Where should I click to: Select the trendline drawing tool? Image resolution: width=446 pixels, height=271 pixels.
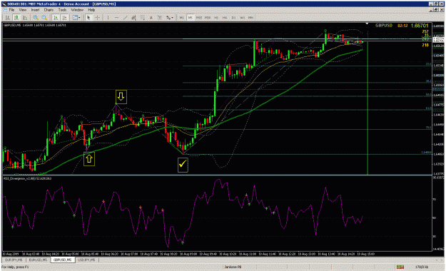click(125, 18)
